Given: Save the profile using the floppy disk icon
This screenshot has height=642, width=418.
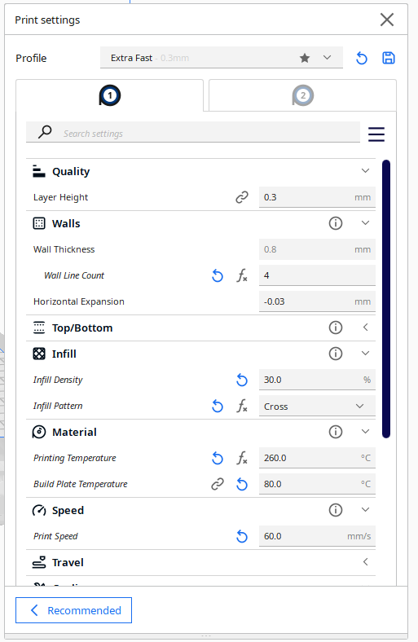Looking at the screenshot, I should click(x=389, y=58).
